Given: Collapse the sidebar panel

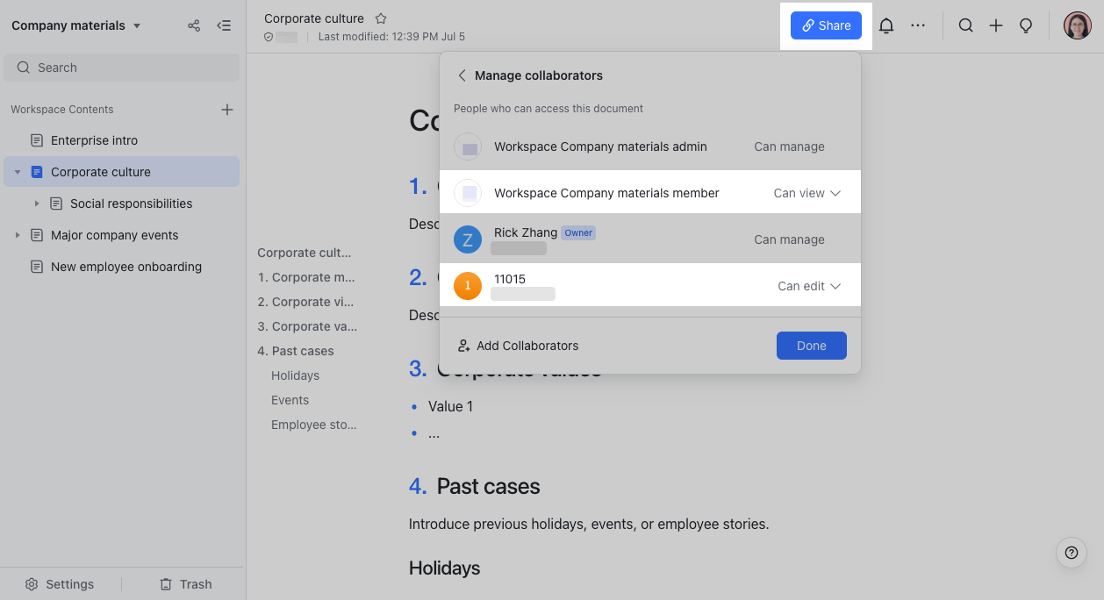Looking at the screenshot, I should coord(224,25).
